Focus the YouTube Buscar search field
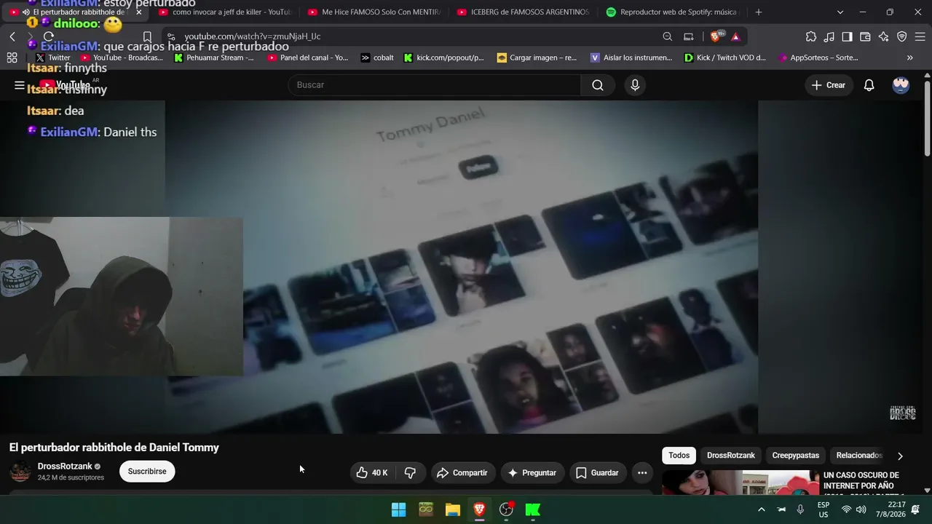The width and height of the screenshot is (932, 524). (x=435, y=85)
